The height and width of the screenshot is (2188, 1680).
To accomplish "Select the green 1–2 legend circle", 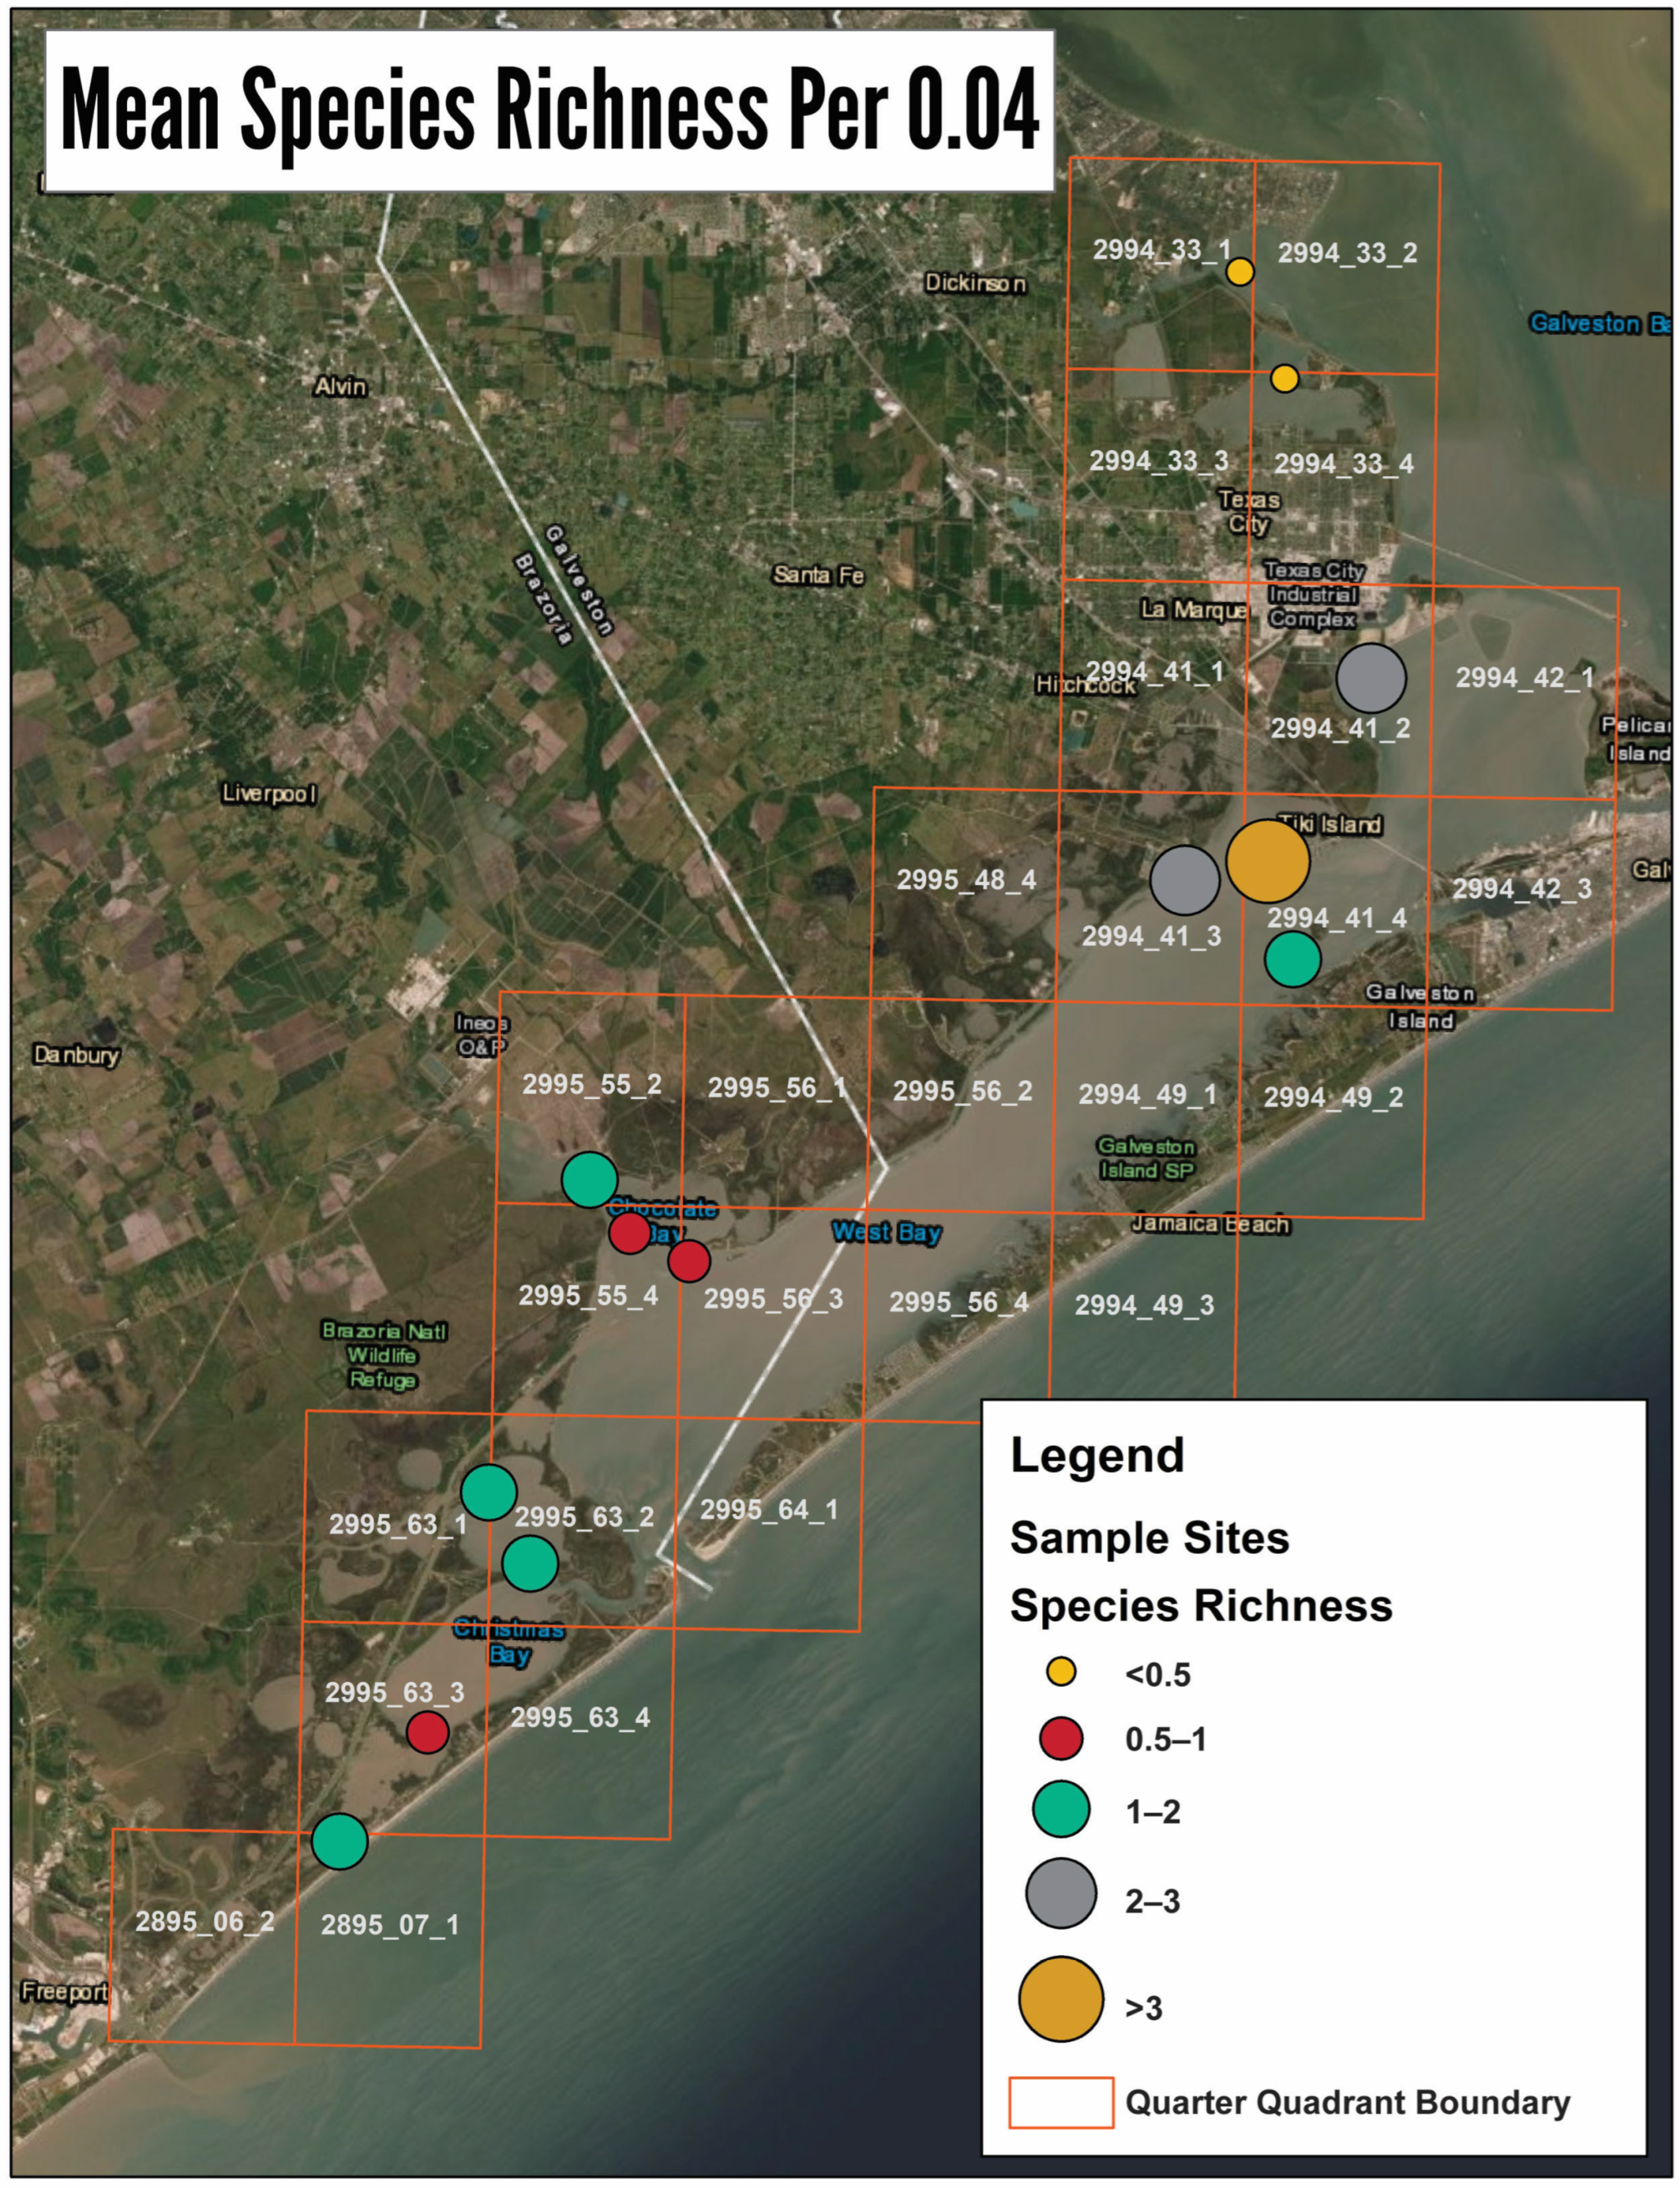I will (1060, 1809).
